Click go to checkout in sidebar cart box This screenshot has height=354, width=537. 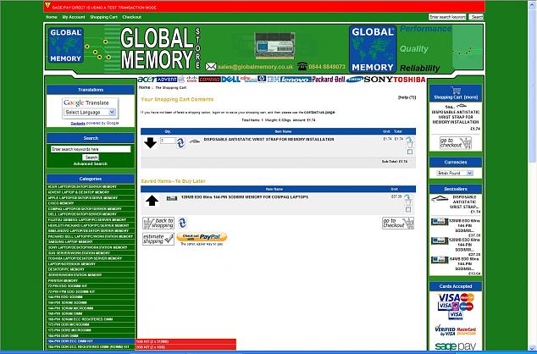click(x=456, y=143)
